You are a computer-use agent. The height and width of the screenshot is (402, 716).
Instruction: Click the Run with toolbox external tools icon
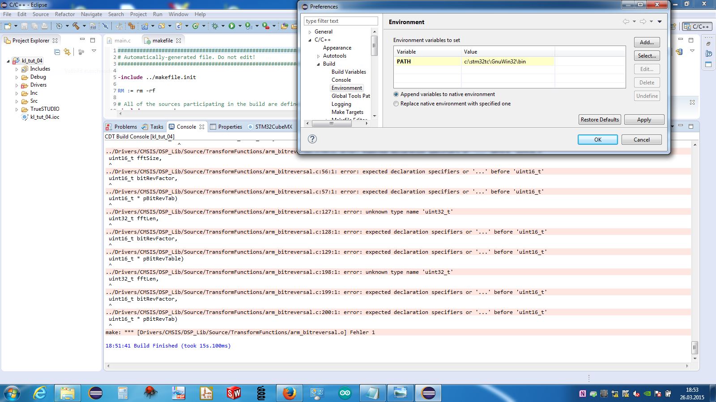coord(266,26)
